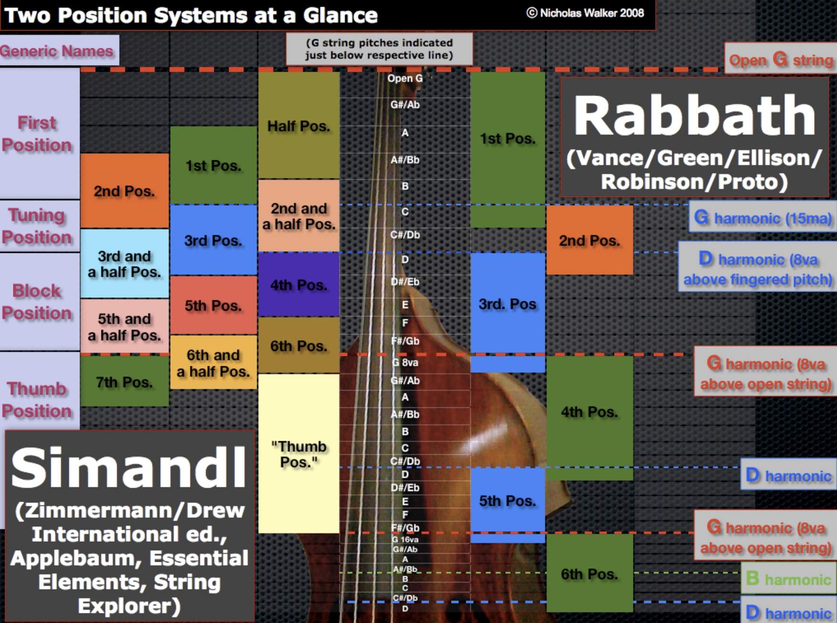
Task: Select the "G 16va" pitch label
Action: click(x=405, y=539)
